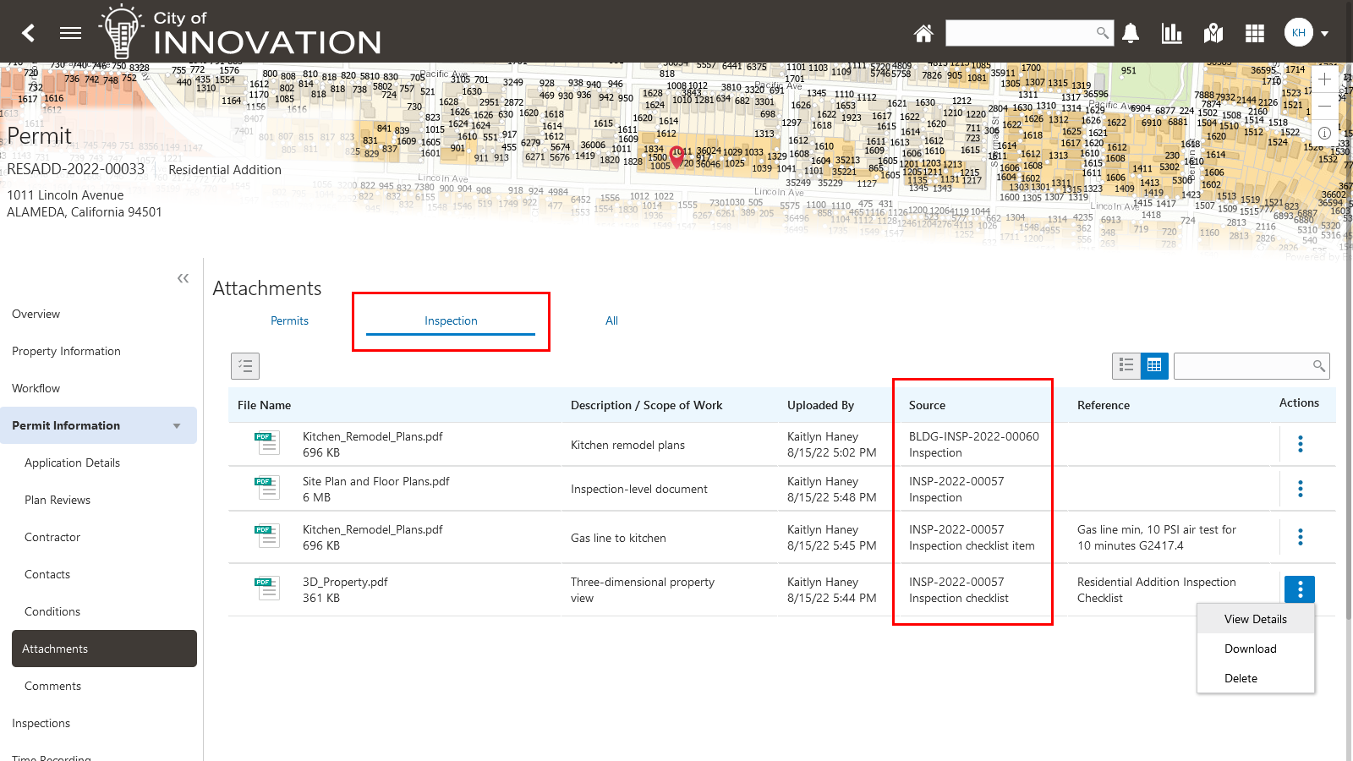1353x761 pixels.
Task: Open PDF icon for Site Plan and Floor Plans
Action: click(267, 488)
